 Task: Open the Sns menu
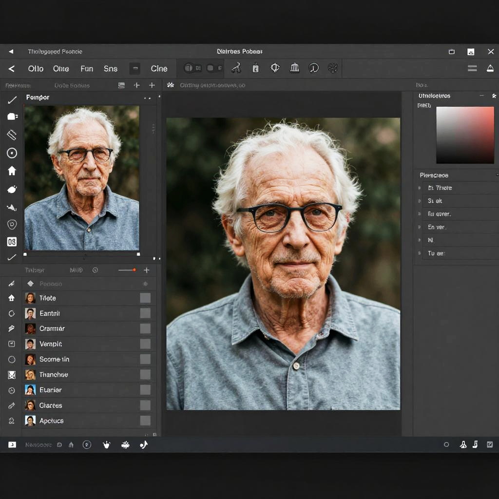111,69
